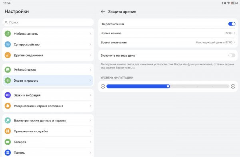Turn off the По расписанию switch

232,24
